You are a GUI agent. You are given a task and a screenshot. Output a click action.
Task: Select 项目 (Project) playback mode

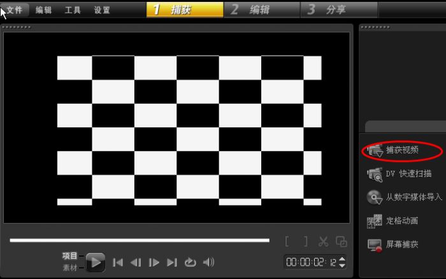pos(70,255)
